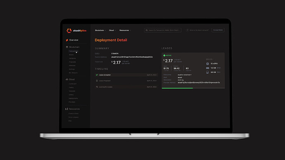
Task: Click the disk icon next to 64 GB
Action: click(207, 72)
